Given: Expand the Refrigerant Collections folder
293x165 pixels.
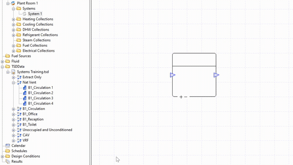Looking at the screenshot, I should point(13,35).
